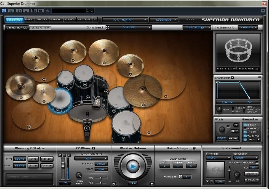This screenshot has height=189, width=269.
Task: Open the question mark help button
Action: pos(95,20)
